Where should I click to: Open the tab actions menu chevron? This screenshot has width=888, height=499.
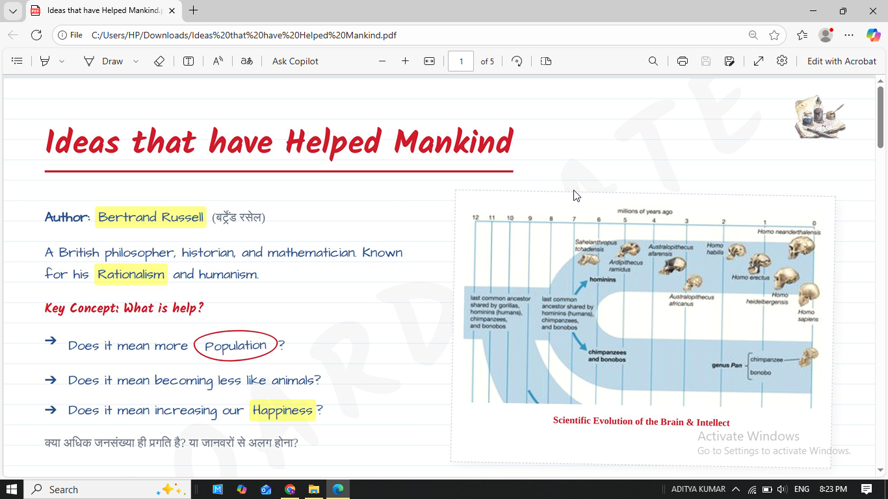(x=13, y=11)
